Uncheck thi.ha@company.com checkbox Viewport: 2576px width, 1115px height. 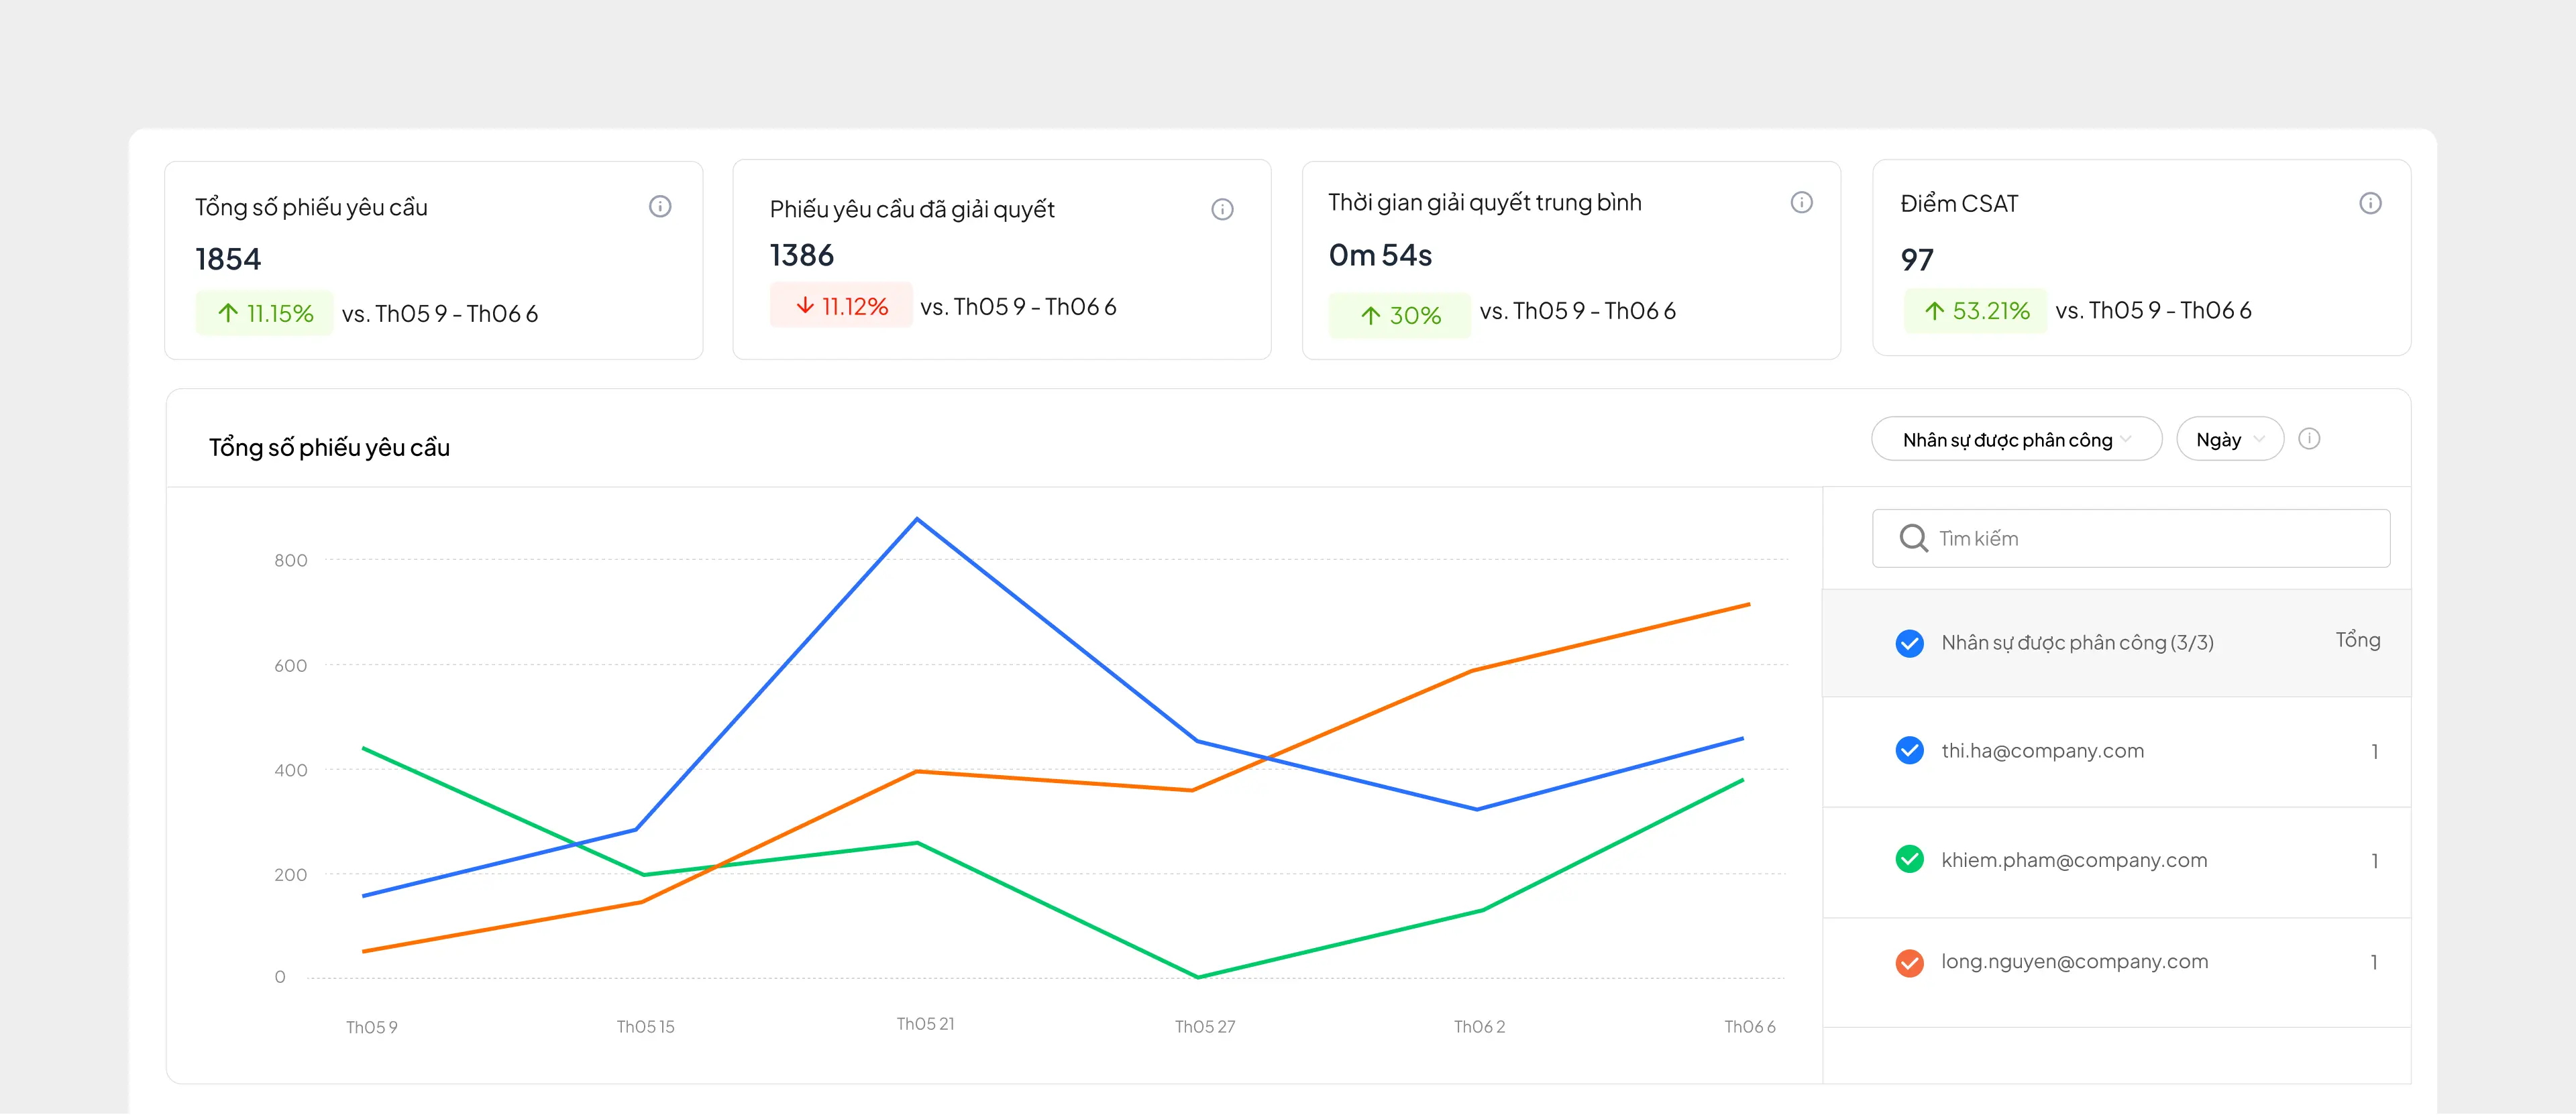coord(1909,750)
